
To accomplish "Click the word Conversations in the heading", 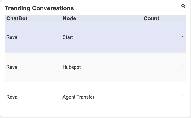I will point(53,8).
